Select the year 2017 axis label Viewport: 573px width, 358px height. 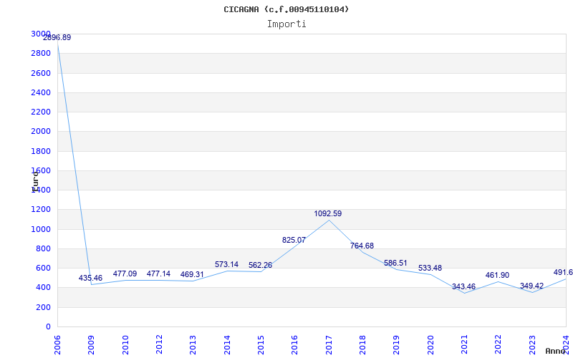329,345
